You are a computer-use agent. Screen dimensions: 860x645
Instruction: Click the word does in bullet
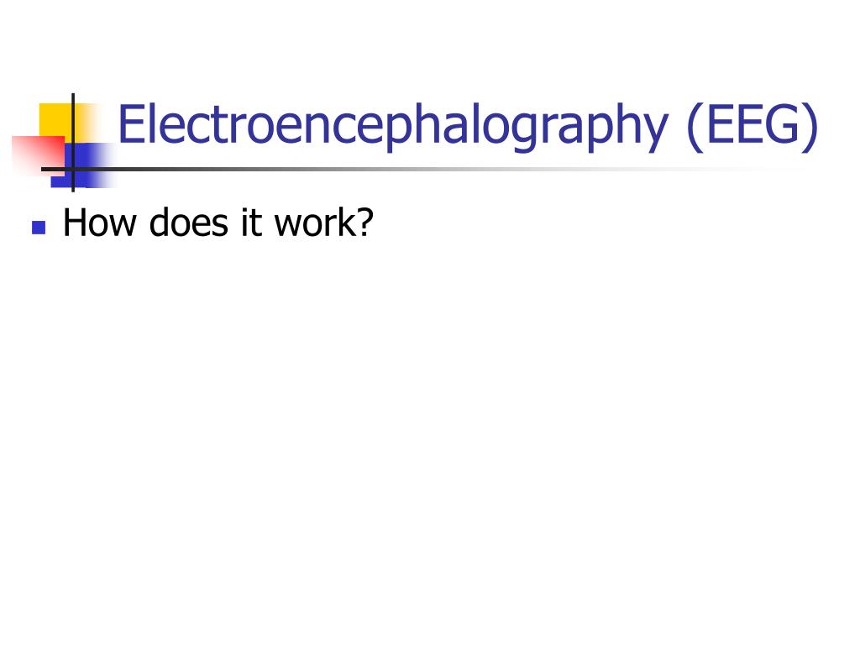click(x=189, y=223)
